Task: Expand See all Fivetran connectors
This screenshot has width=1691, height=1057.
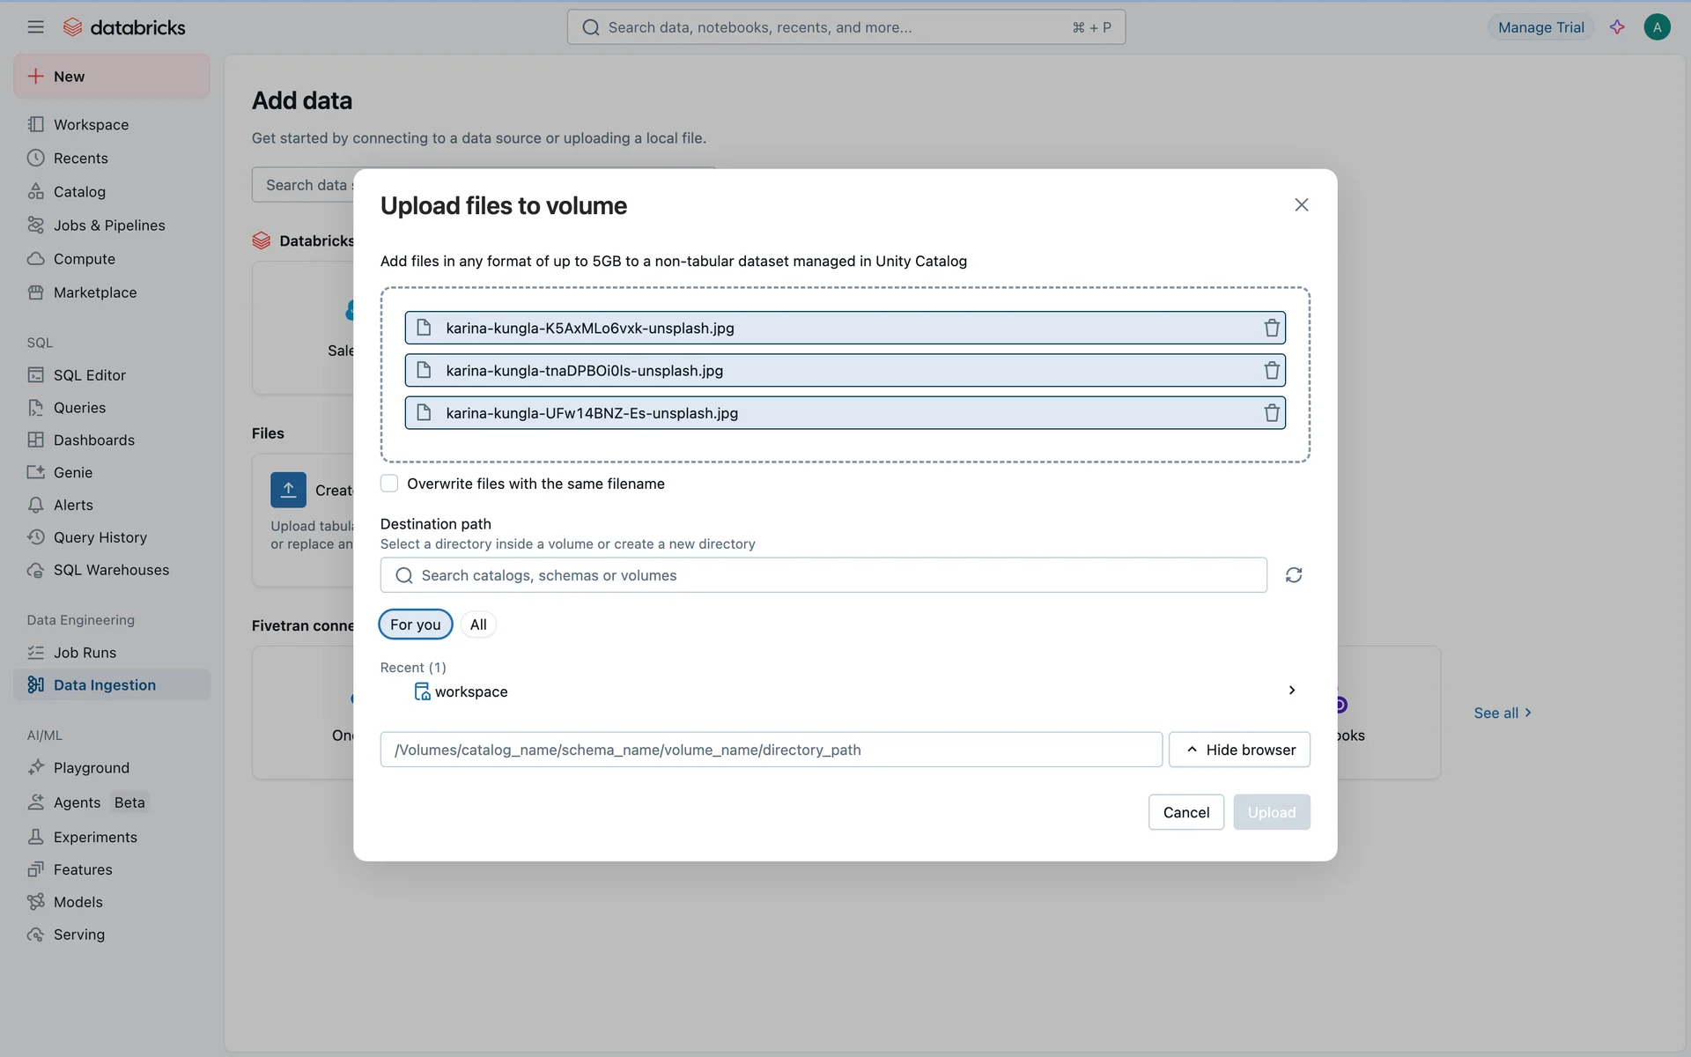Action: [1503, 713]
